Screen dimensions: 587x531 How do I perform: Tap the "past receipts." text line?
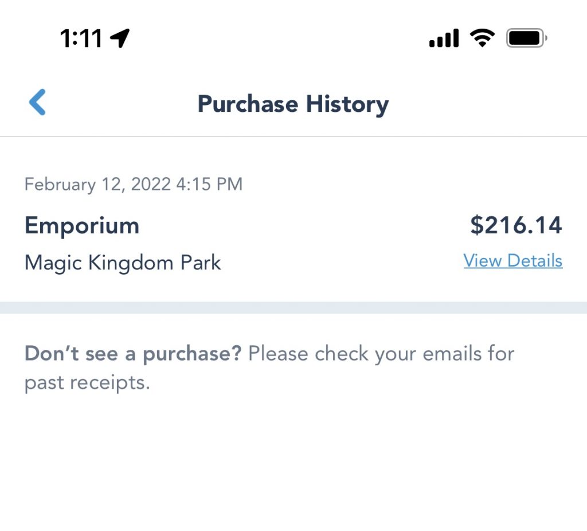[x=87, y=383]
